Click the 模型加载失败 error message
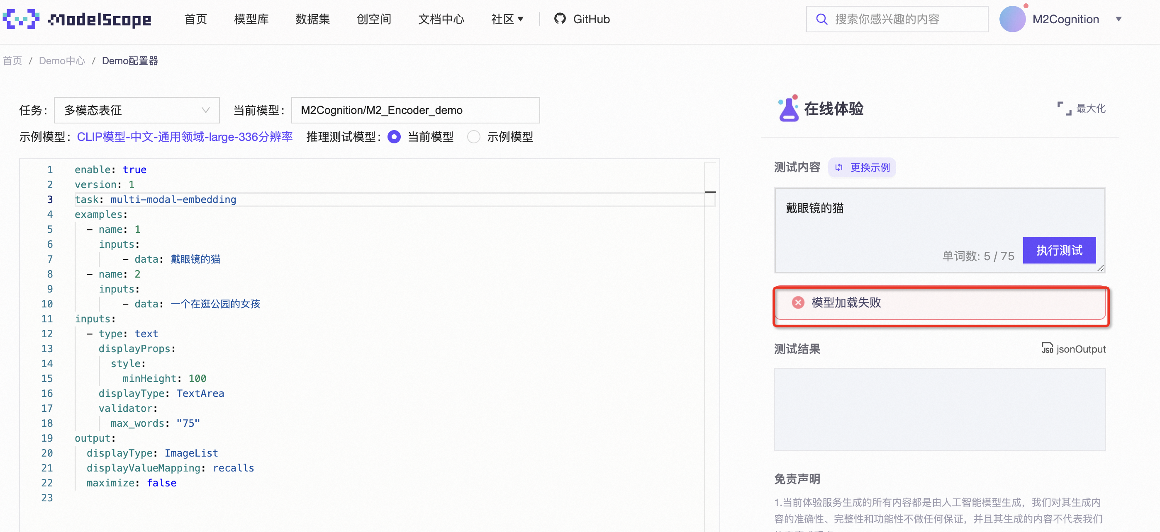The image size is (1160, 532). (941, 302)
